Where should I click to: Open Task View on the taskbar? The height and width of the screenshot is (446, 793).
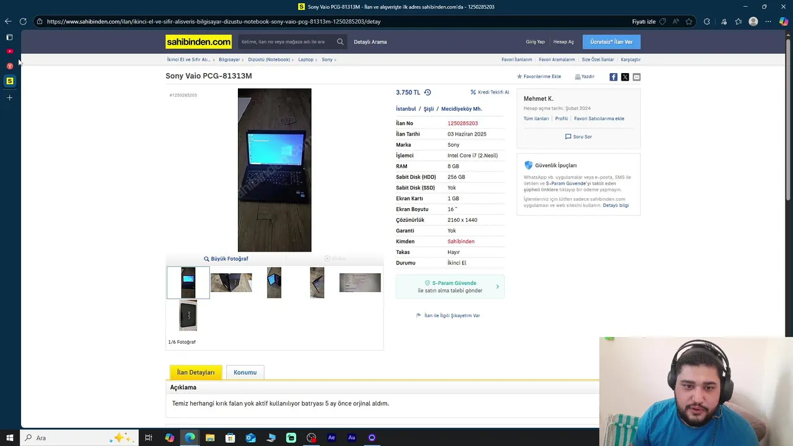(x=149, y=438)
